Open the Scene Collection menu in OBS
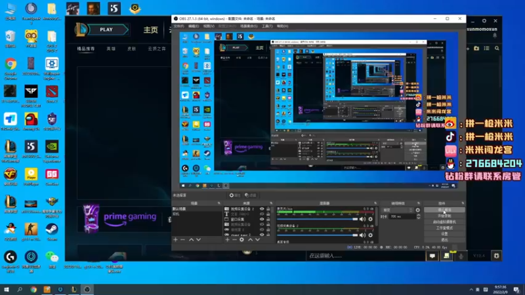This screenshot has height=295, width=525. pyautogui.click(x=249, y=26)
